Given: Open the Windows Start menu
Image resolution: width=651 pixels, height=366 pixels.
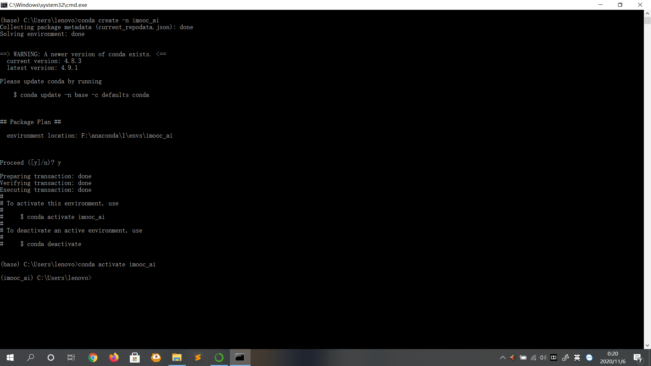Looking at the screenshot, I should click(10, 358).
